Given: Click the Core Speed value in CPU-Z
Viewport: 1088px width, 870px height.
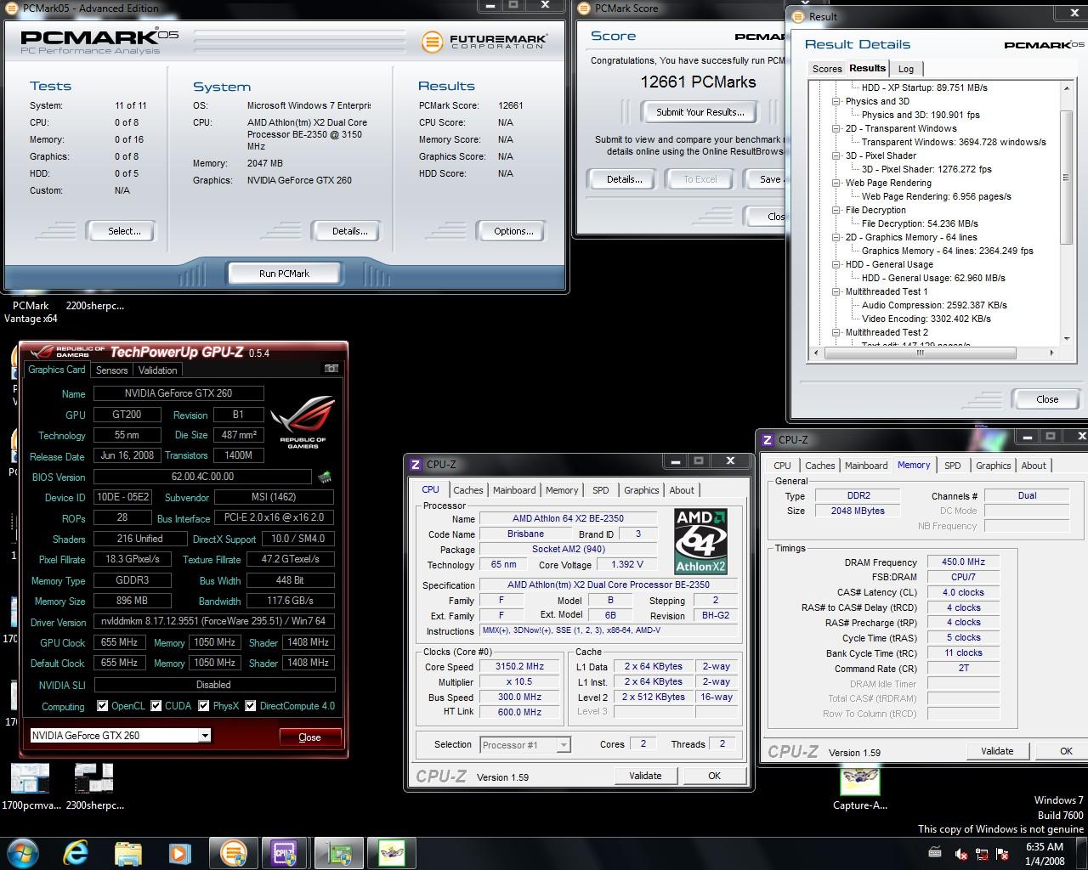Looking at the screenshot, I should tap(519, 667).
